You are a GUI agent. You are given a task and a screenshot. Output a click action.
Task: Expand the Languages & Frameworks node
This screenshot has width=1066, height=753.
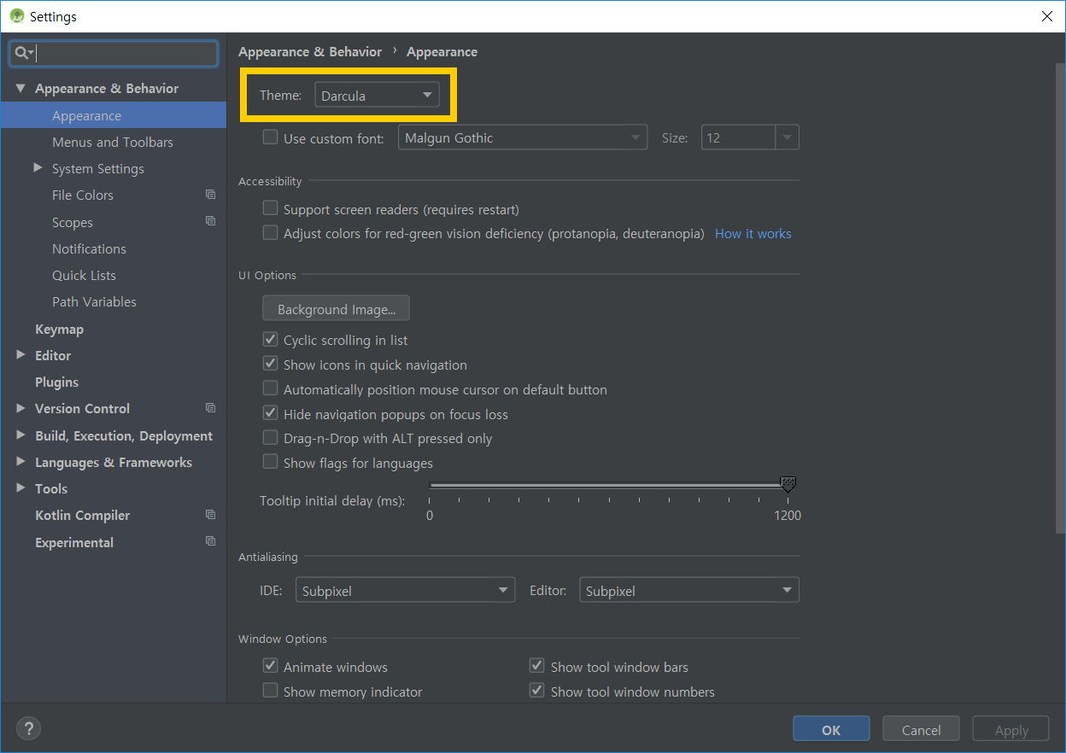(x=20, y=462)
